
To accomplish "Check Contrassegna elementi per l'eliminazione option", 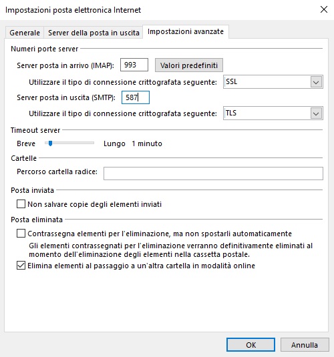I will 21,234.
